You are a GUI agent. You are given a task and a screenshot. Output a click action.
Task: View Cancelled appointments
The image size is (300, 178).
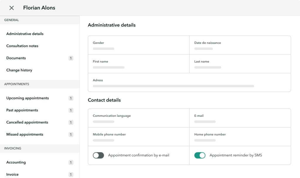point(27,122)
